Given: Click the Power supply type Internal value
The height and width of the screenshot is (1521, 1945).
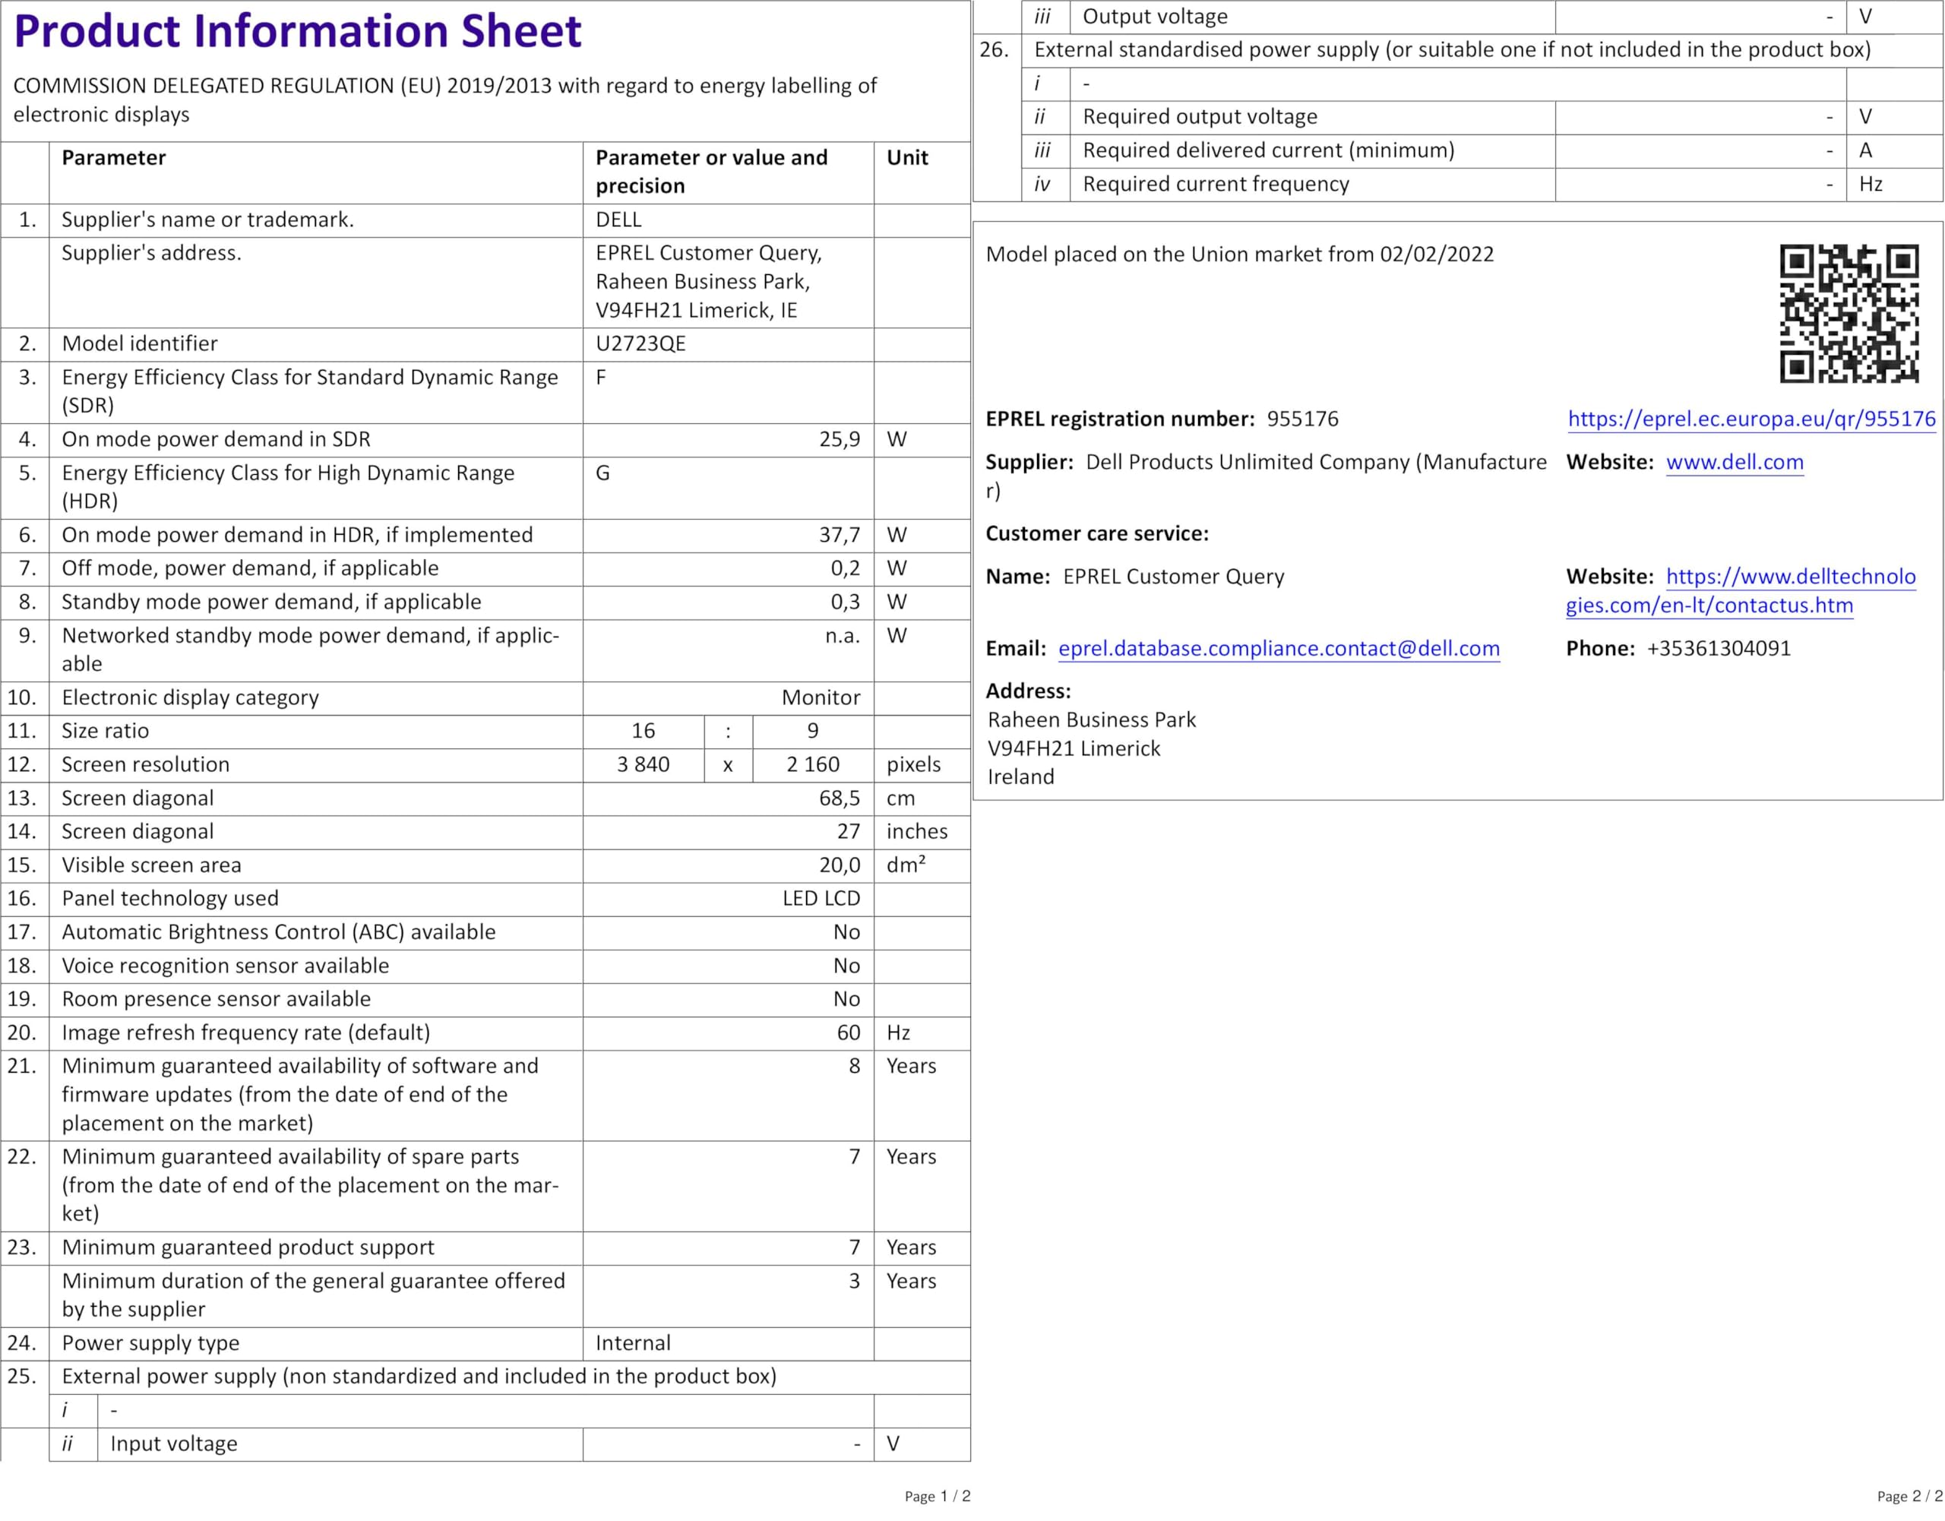Looking at the screenshot, I should [632, 1343].
